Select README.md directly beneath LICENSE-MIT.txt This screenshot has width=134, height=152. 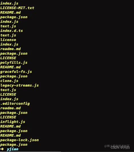(10, 13)
